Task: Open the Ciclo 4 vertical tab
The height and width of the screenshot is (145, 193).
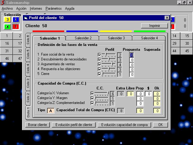Action: click(28, 69)
